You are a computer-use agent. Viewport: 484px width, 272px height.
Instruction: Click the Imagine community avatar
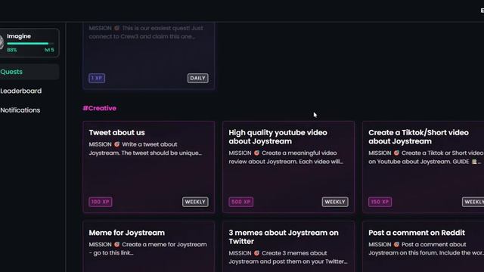2,42
